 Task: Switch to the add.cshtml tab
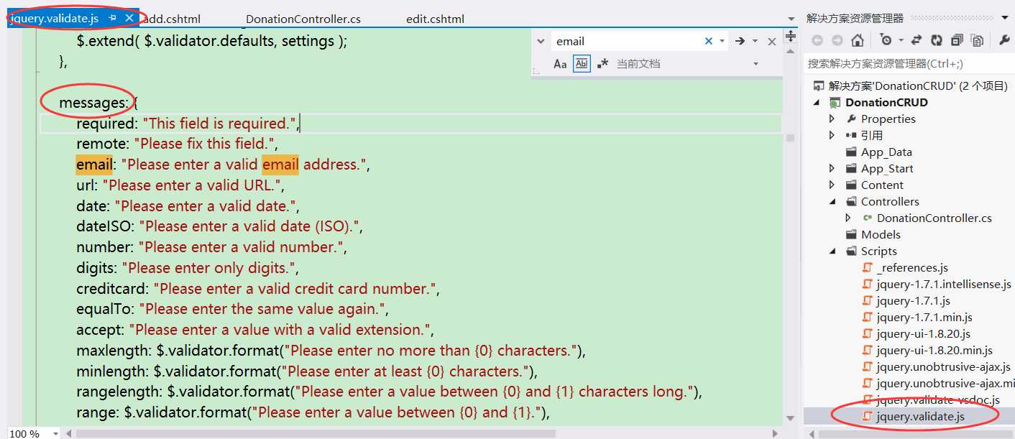173,19
